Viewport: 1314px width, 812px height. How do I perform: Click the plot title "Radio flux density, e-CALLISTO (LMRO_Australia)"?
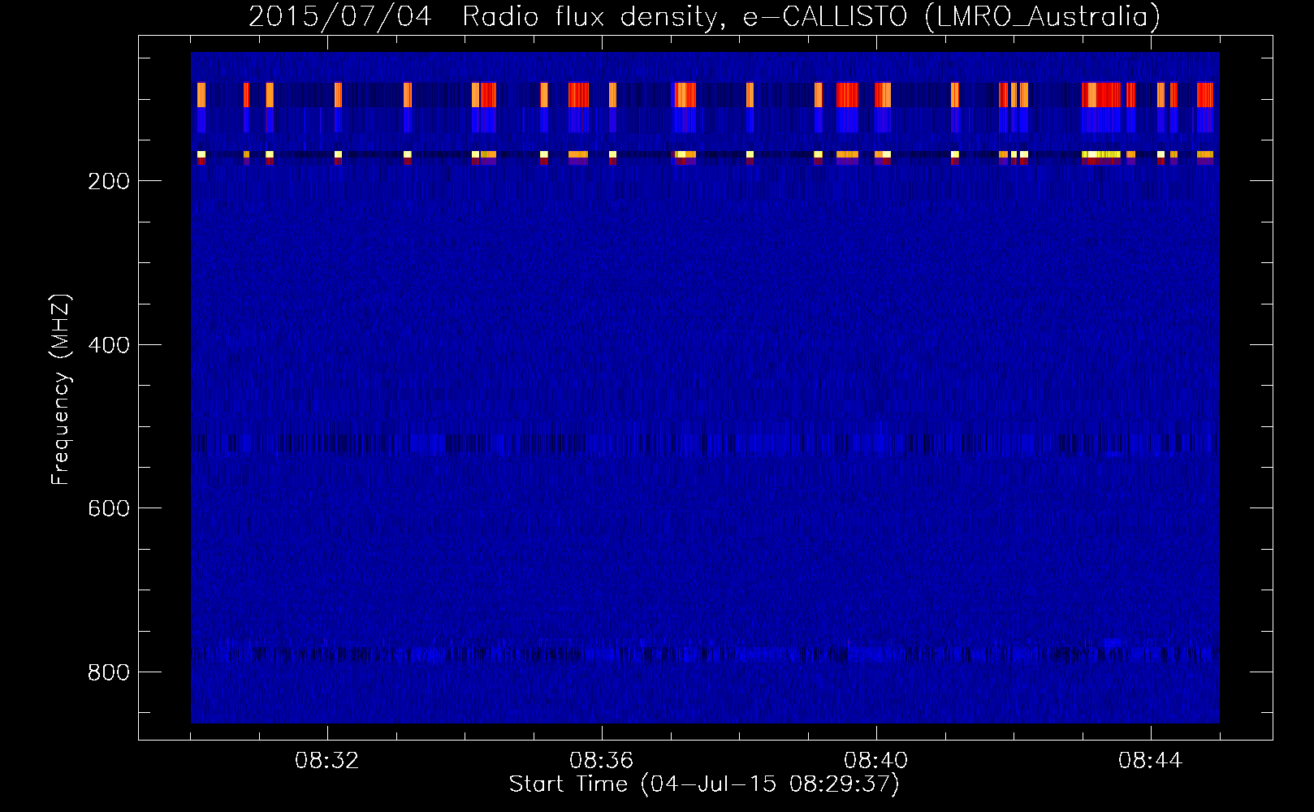pos(811,17)
